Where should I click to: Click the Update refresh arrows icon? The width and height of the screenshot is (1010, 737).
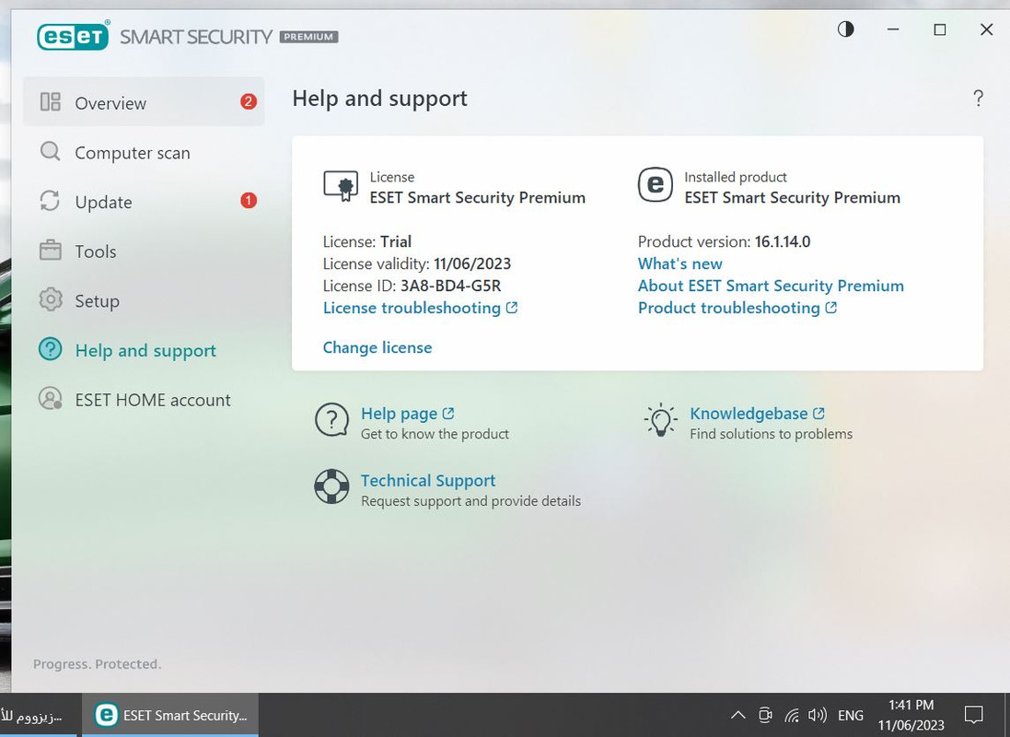51,201
